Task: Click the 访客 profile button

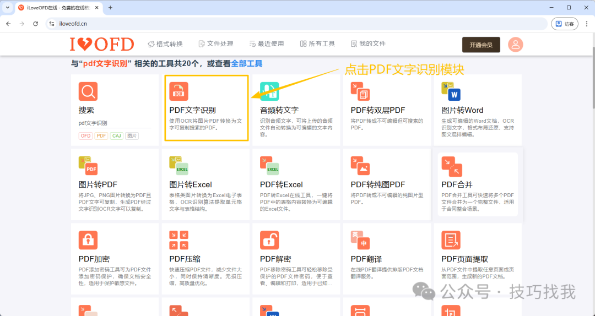Action: click(x=565, y=24)
